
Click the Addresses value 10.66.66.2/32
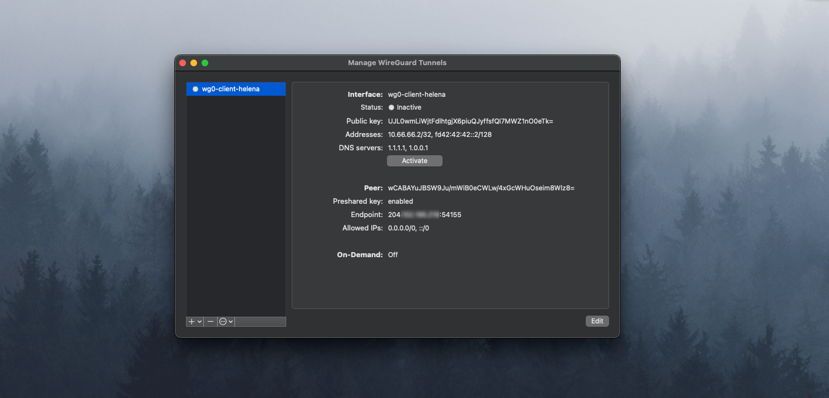point(409,135)
